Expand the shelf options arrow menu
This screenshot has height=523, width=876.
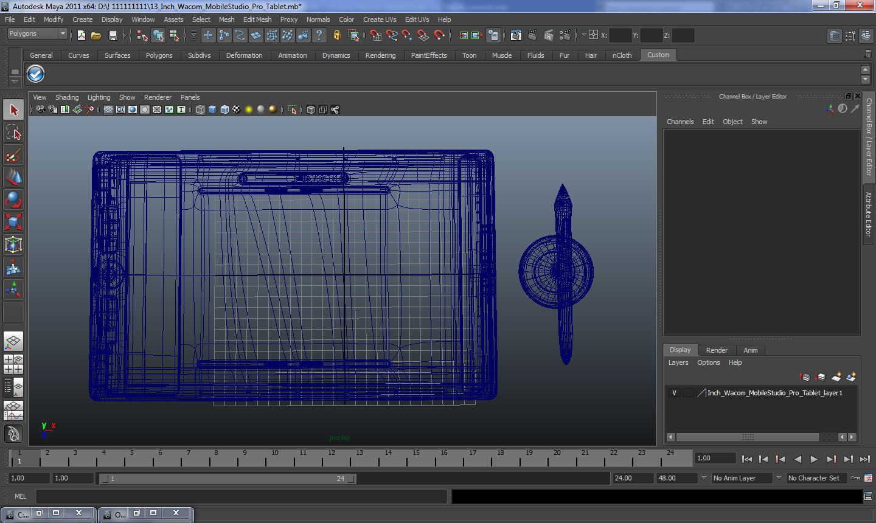15,82
